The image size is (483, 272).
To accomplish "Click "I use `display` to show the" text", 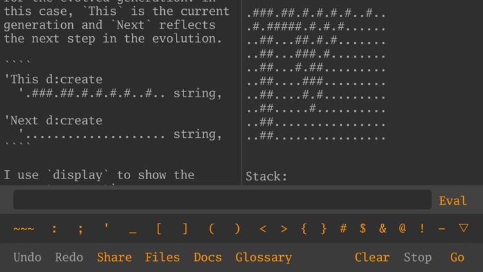I will (x=99, y=175).
